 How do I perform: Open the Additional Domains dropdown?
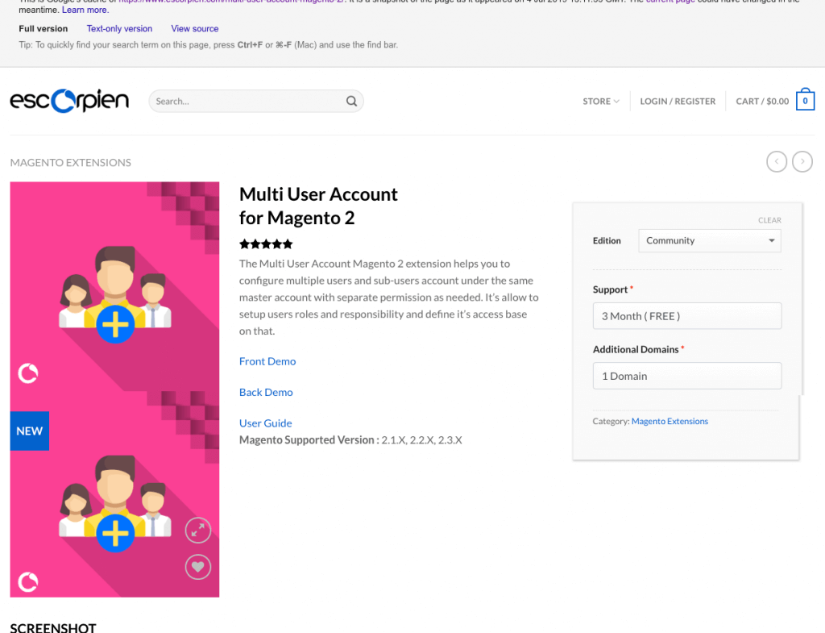(686, 376)
